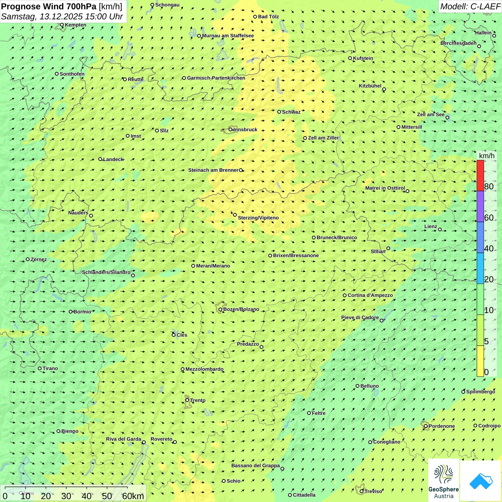
Task: Click the Bozen/Bolzano city marker
Action: 220,309
